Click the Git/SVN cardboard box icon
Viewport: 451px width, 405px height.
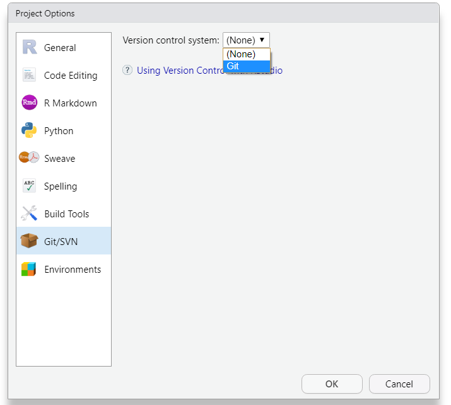click(29, 241)
